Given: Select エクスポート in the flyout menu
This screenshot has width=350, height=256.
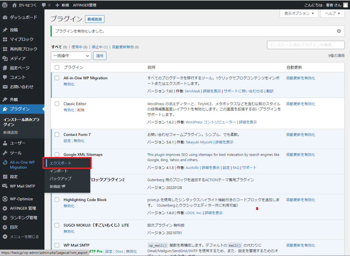Looking at the screenshot, I should (60, 163).
